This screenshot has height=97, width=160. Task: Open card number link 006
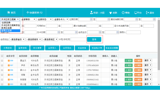[x=12, y=70]
